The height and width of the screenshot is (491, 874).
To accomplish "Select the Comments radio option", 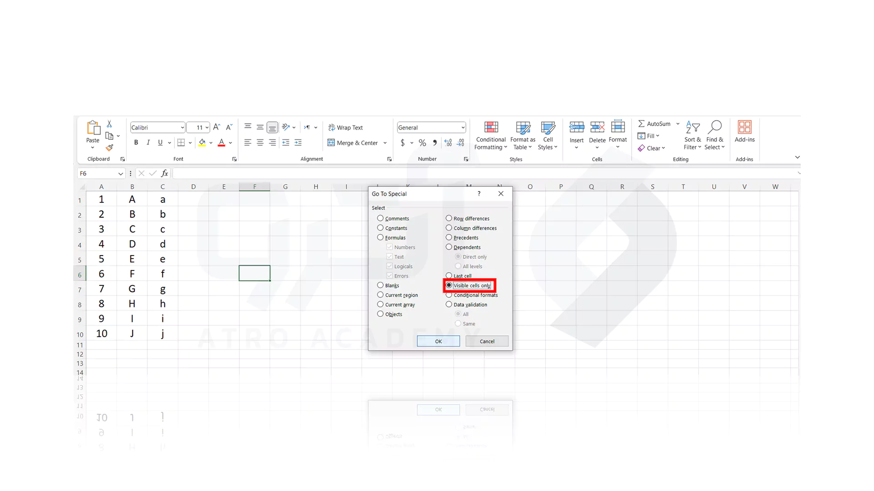I will tap(381, 219).
